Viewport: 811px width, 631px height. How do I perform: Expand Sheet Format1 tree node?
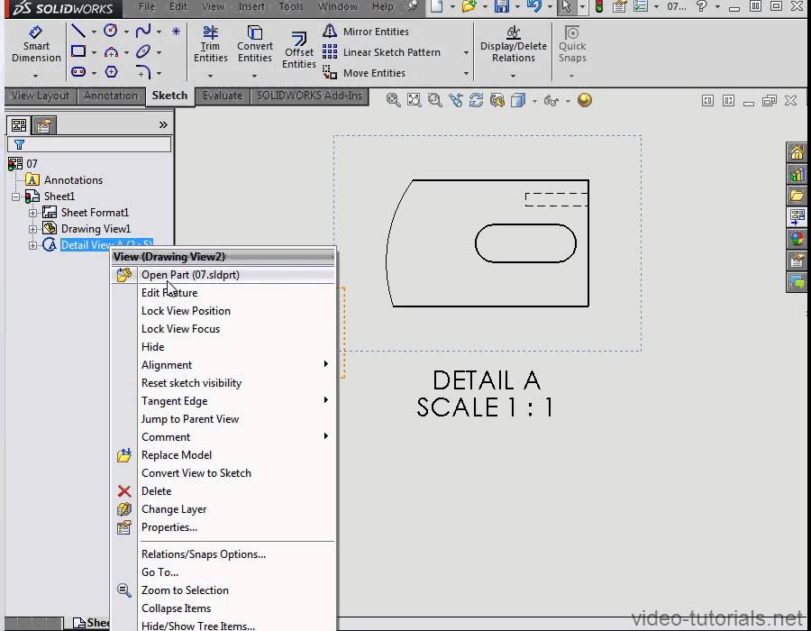32,213
